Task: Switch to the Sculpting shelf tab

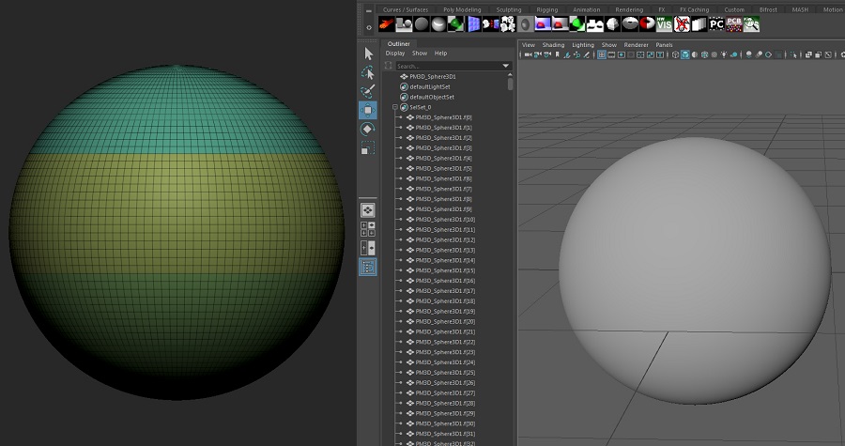Action: click(x=508, y=9)
